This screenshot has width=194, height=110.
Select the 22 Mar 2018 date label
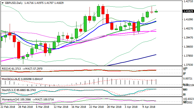click(96, 106)
